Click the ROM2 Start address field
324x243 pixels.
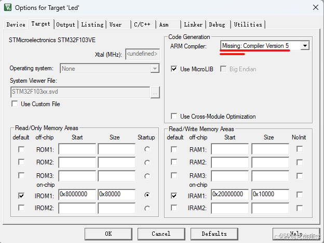coord(77,162)
